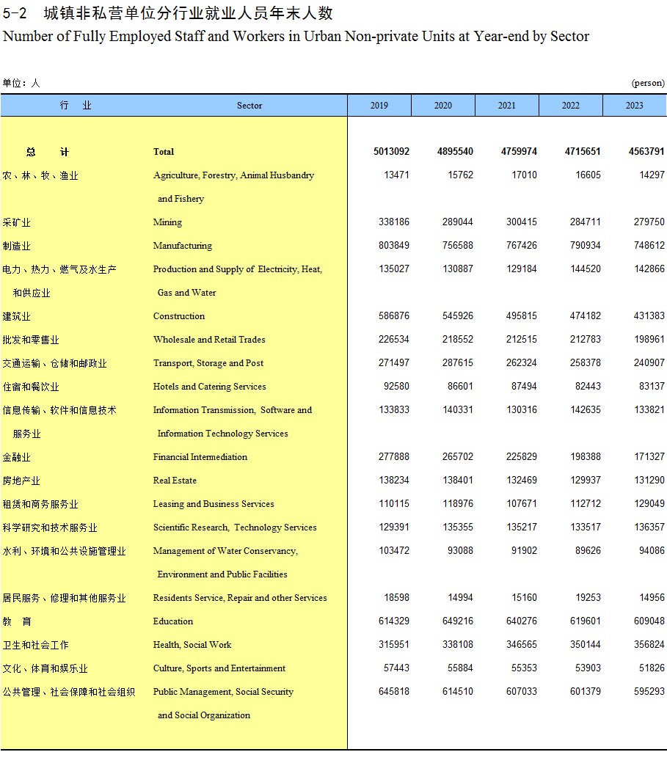Select the 2023 column header
Screen dimensions: 667x774
pyautogui.click(x=635, y=105)
